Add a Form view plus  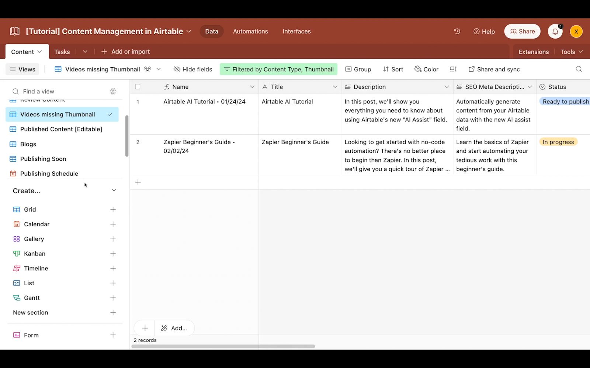click(113, 335)
